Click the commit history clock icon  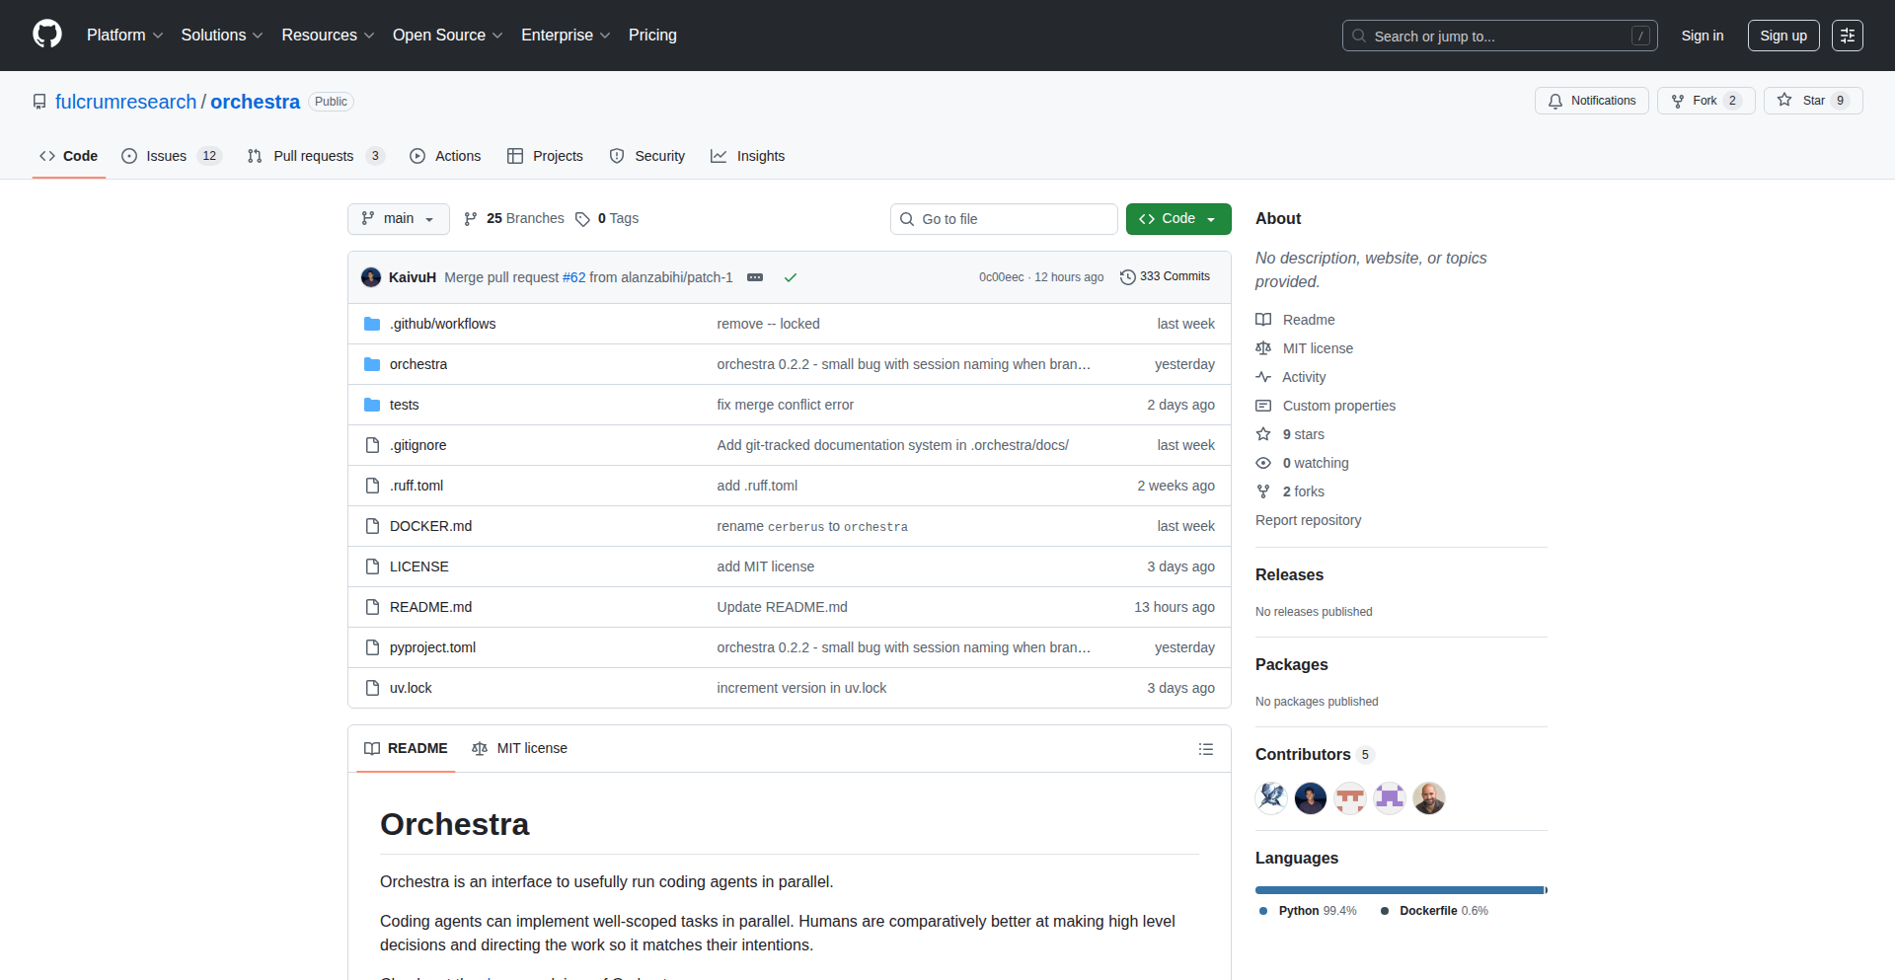click(x=1128, y=277)
